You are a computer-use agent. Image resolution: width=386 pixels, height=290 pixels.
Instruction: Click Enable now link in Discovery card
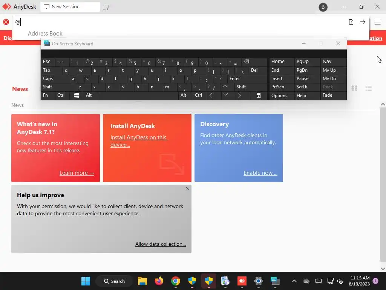[260, 173]
